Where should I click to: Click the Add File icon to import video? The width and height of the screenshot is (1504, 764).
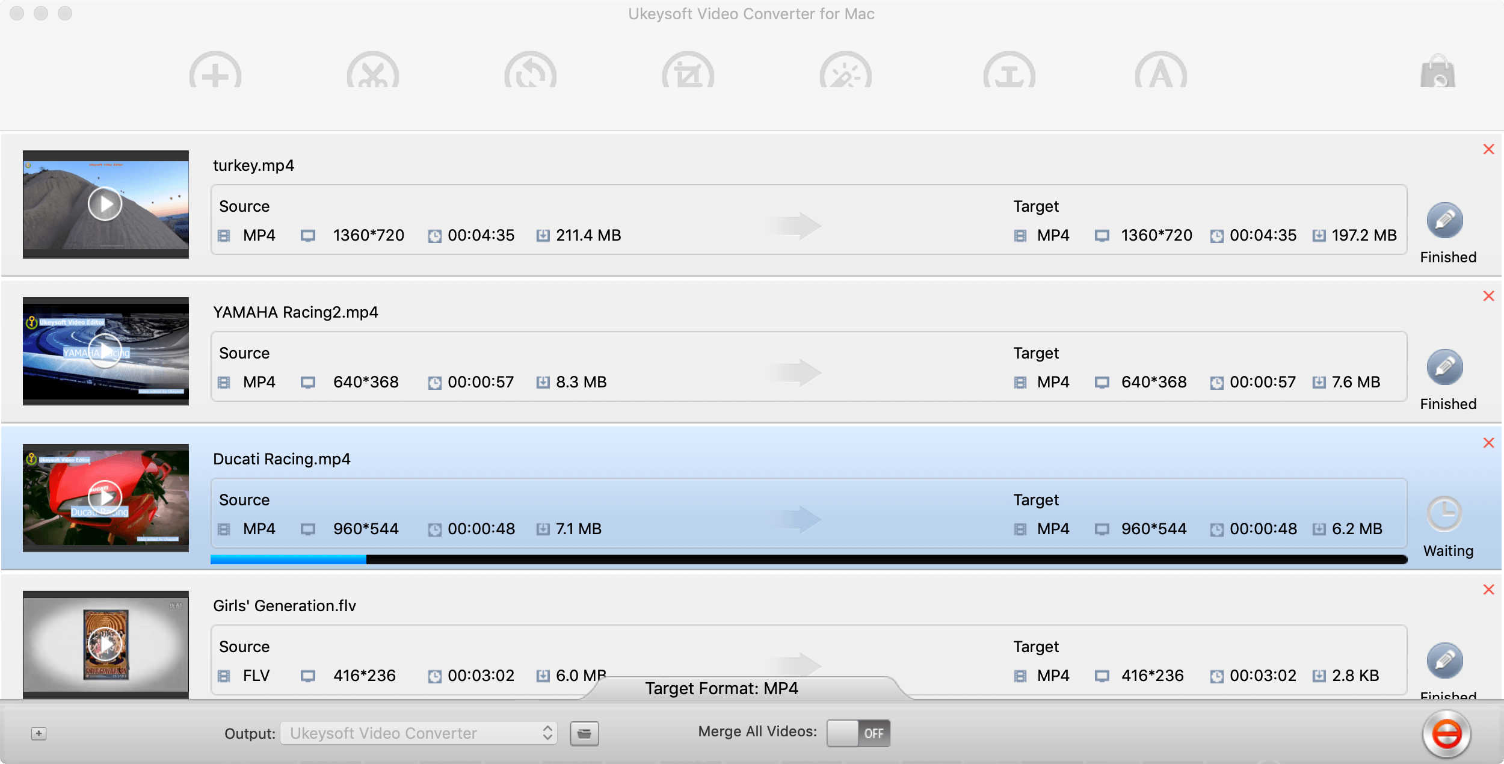point(214,73)
